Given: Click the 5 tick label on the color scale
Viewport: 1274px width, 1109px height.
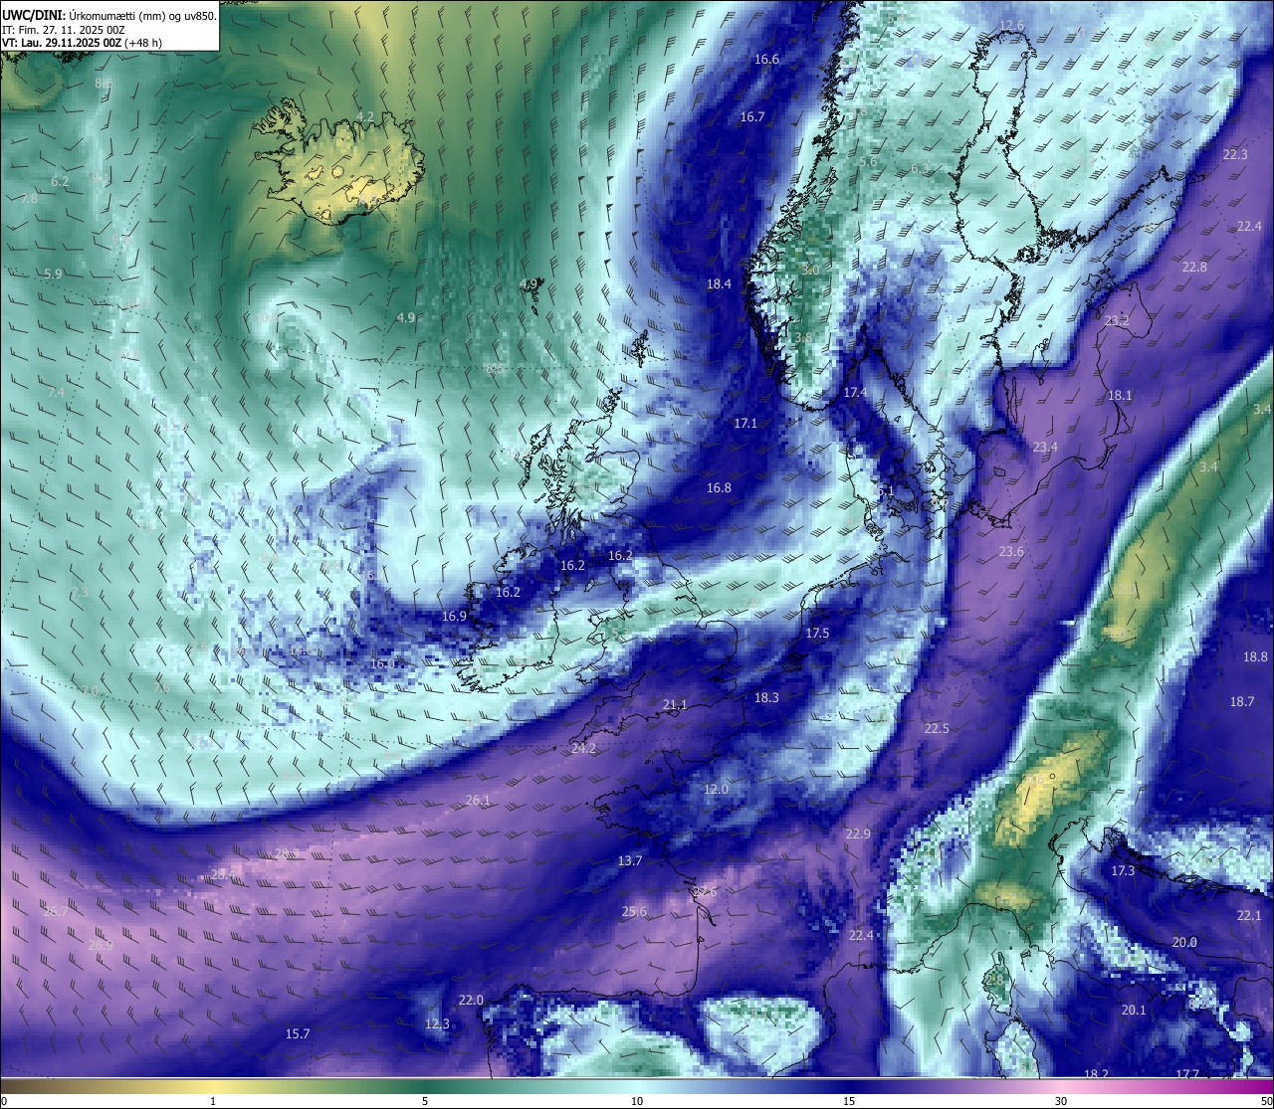Looking at the screenshot, I should (425, 1101).
